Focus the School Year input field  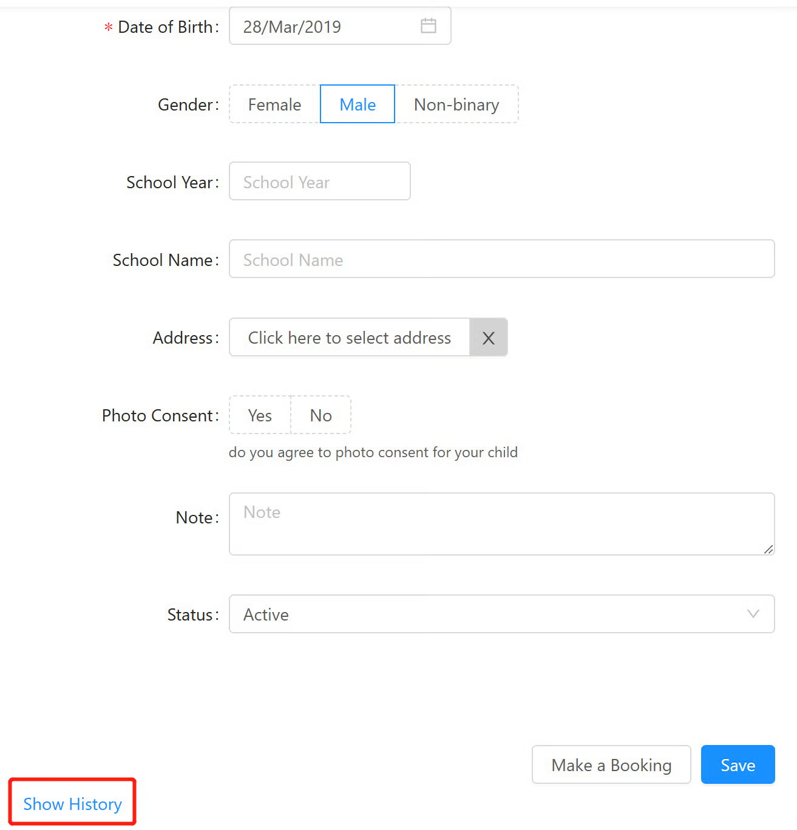319,182
